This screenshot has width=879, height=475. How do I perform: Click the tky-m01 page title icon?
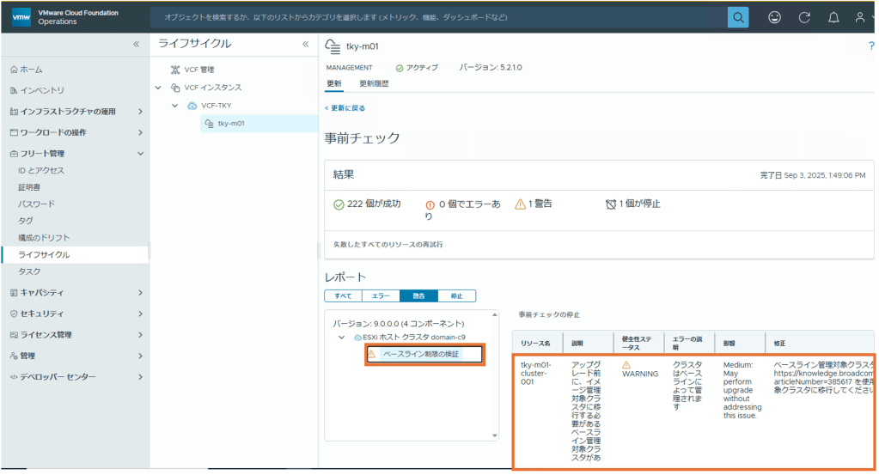point(333,46)
